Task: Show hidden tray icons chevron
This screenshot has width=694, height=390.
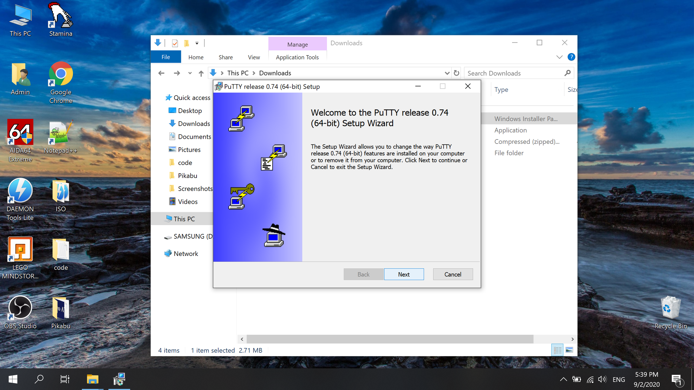Action: pyautogui.click(x=563, y=380)
